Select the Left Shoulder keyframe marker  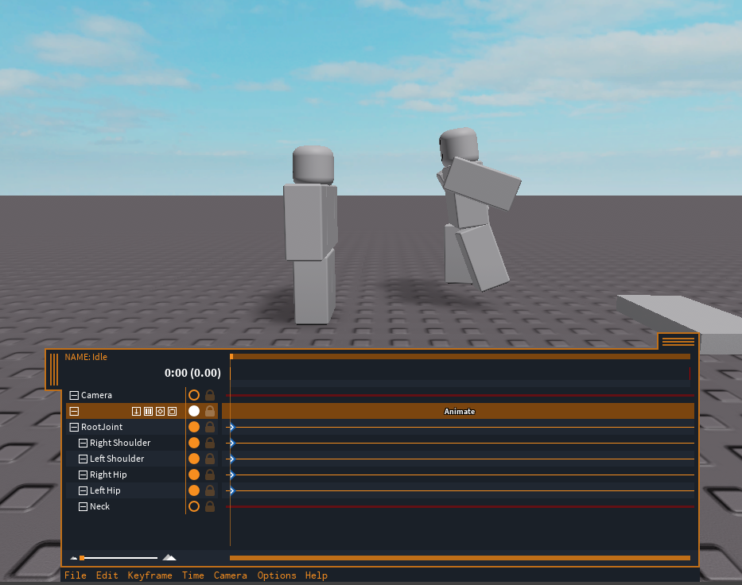tap(231, 459)
